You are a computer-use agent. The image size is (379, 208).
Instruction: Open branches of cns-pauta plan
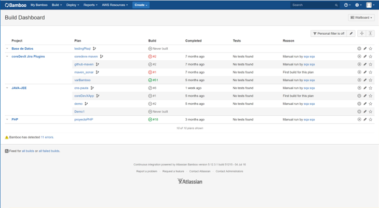coord(92,88)
